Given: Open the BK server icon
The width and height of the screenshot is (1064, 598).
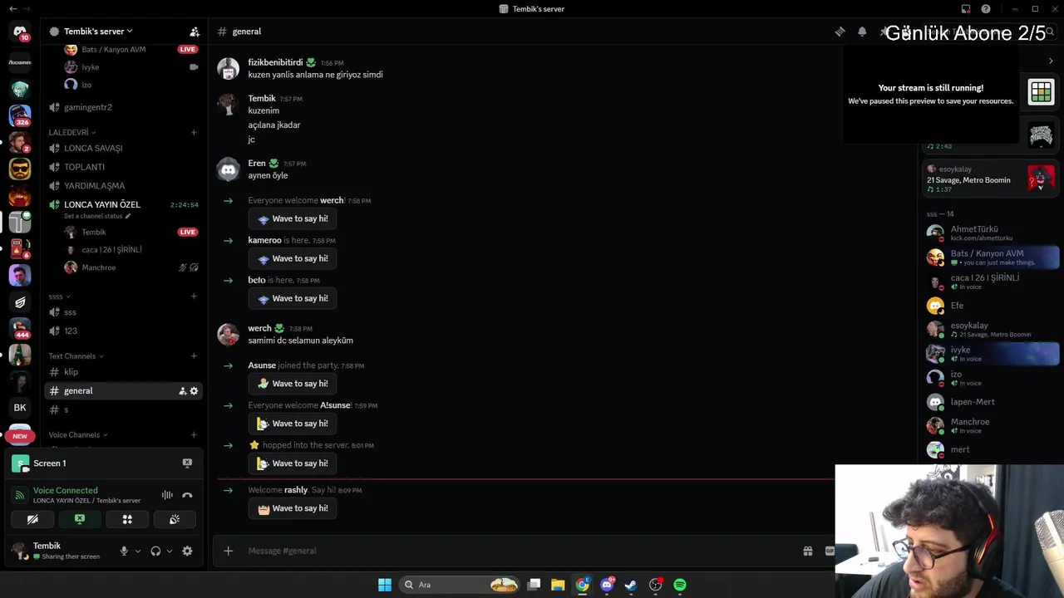Looking at the screenshot, I should (20, 408).
